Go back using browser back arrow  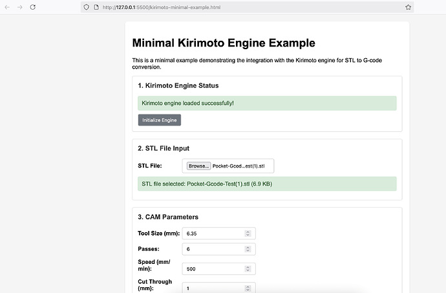tap(7, 7)
